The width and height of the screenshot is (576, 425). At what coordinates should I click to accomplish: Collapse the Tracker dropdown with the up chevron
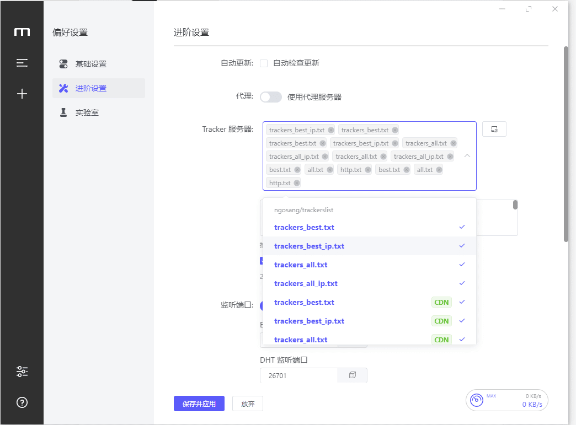tap(467, 156)
